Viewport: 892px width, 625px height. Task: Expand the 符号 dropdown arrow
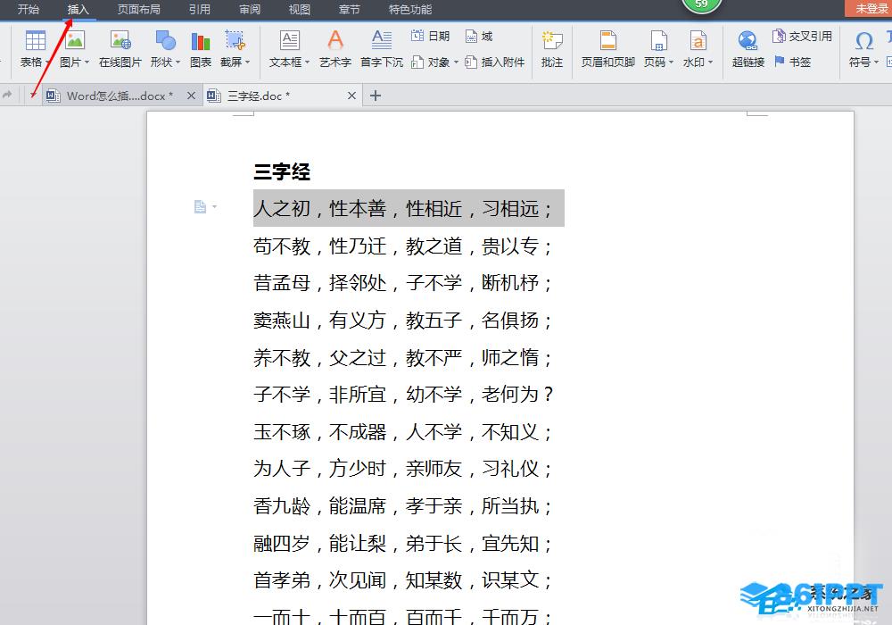point(876,62)
